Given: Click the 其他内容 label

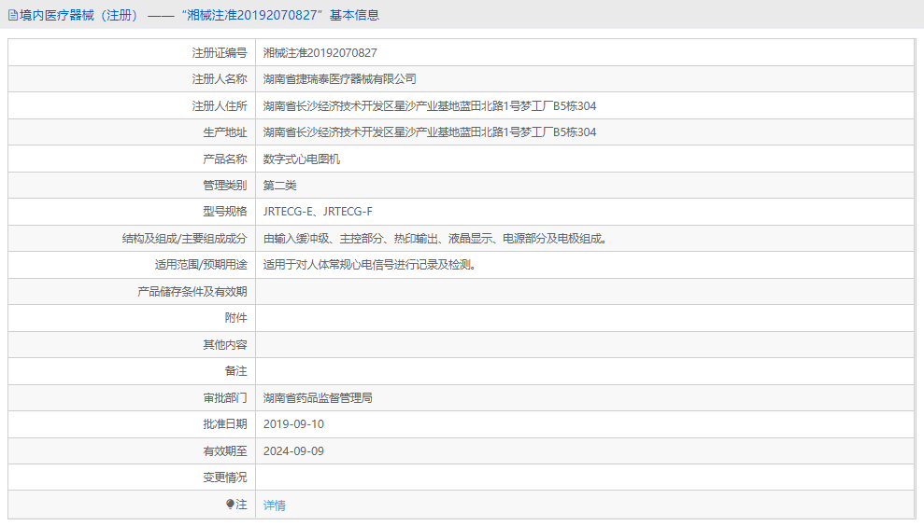Looking at the screenshot, I should coord(225,345).
